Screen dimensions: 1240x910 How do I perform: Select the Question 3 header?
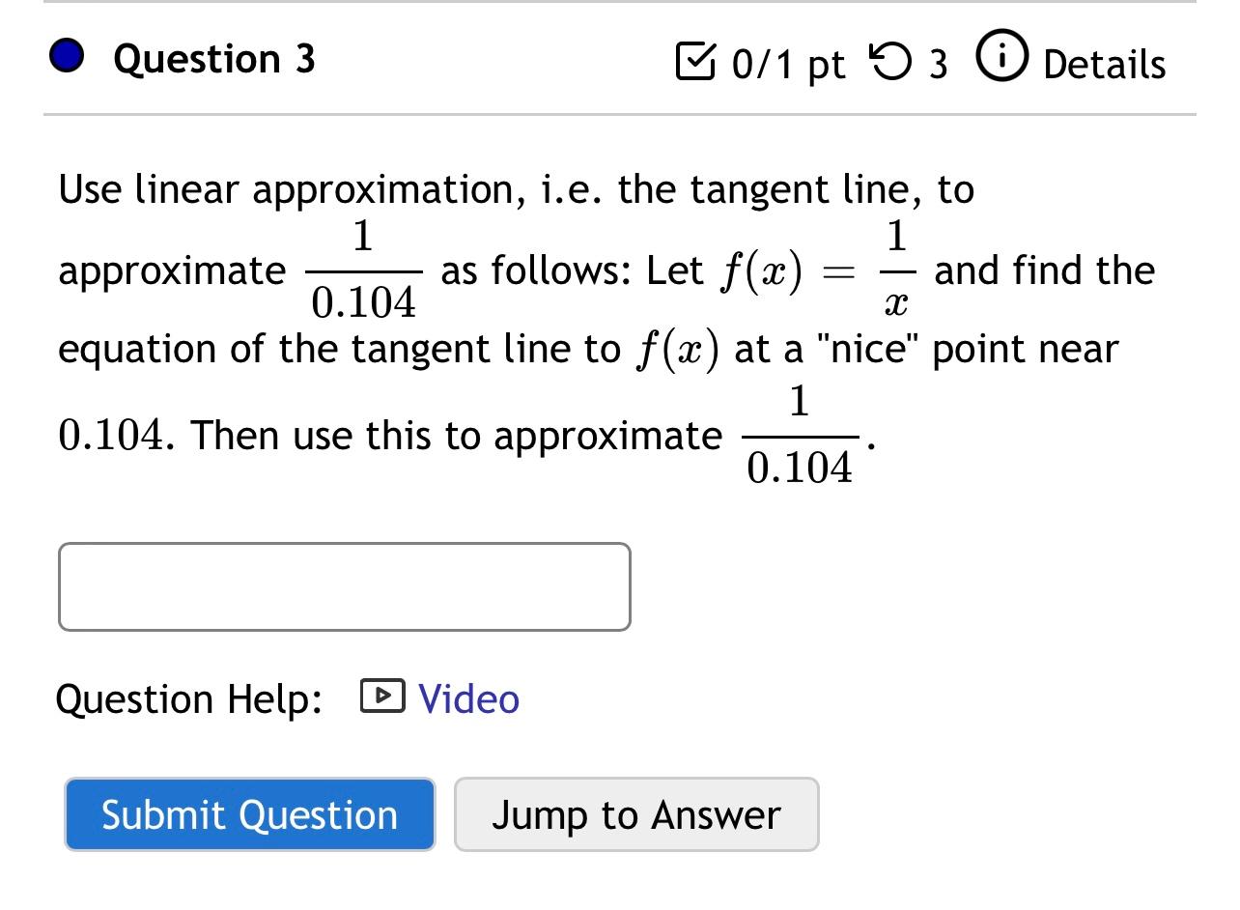tap(213, 59)
